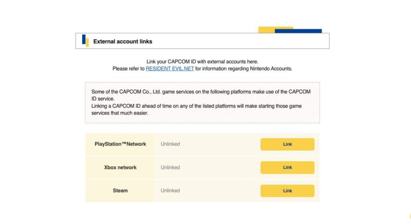The height and width of the screenshot is (224, 411).
Task: Toggle the Steam link status
Action: pos(287,191)
